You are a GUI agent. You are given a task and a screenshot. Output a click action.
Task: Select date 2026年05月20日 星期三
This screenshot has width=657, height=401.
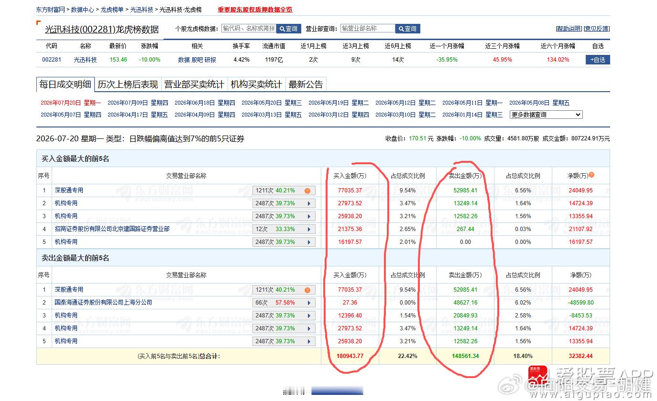click(x=272, y=103)
